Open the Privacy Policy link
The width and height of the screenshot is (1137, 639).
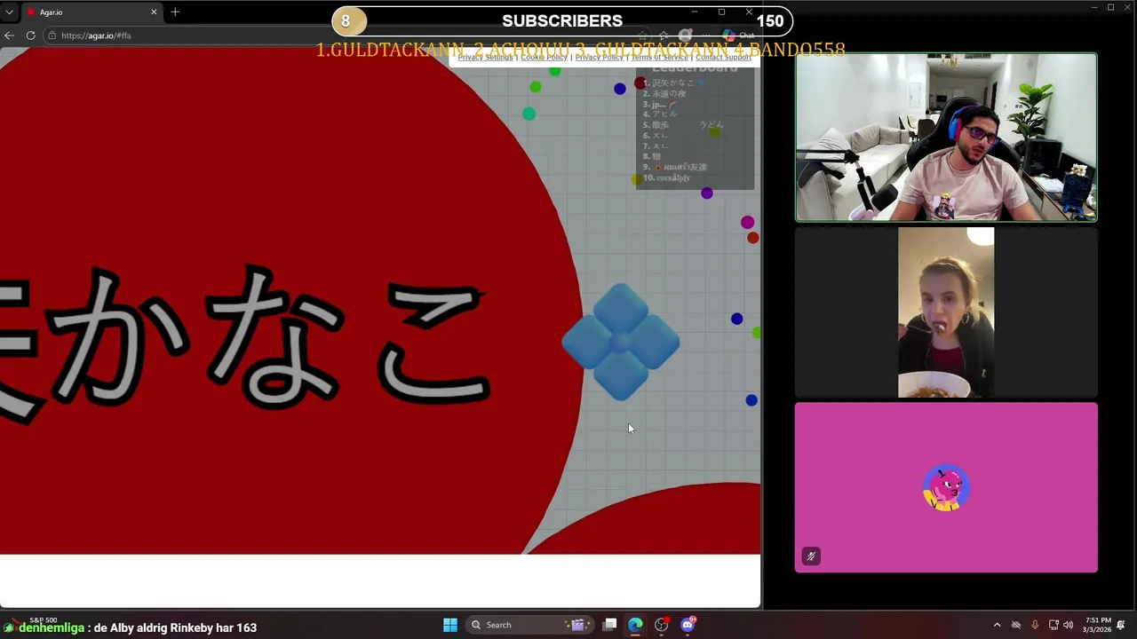click(599, 58)
